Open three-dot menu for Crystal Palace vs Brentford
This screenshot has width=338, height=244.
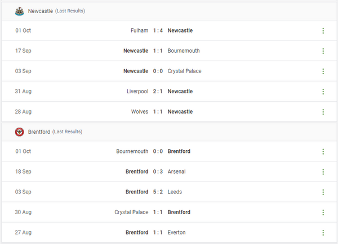point(323,213)
